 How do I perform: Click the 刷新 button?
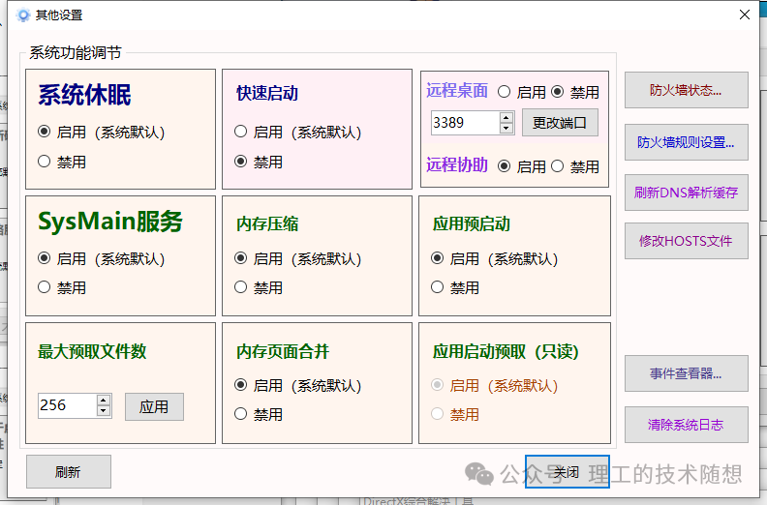point(69,472)
